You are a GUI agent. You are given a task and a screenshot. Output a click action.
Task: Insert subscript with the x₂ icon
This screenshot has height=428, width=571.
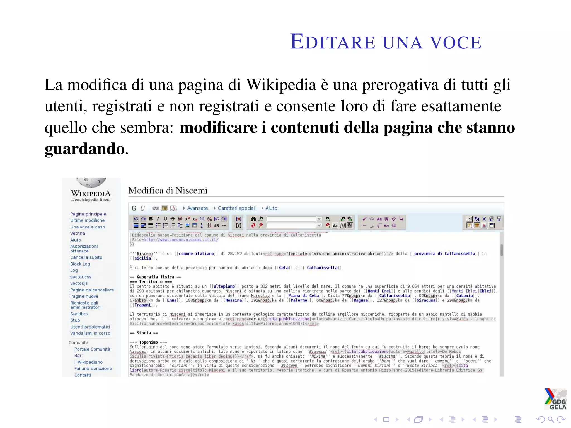click(x=194, y=219)
